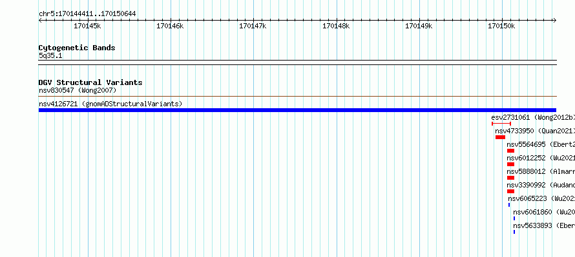Image resolution: width=575 pixels, height=257 pixels.
Task: Open the nsv4733950 (Quan2021) variant label
Action: tap(535, 131)
